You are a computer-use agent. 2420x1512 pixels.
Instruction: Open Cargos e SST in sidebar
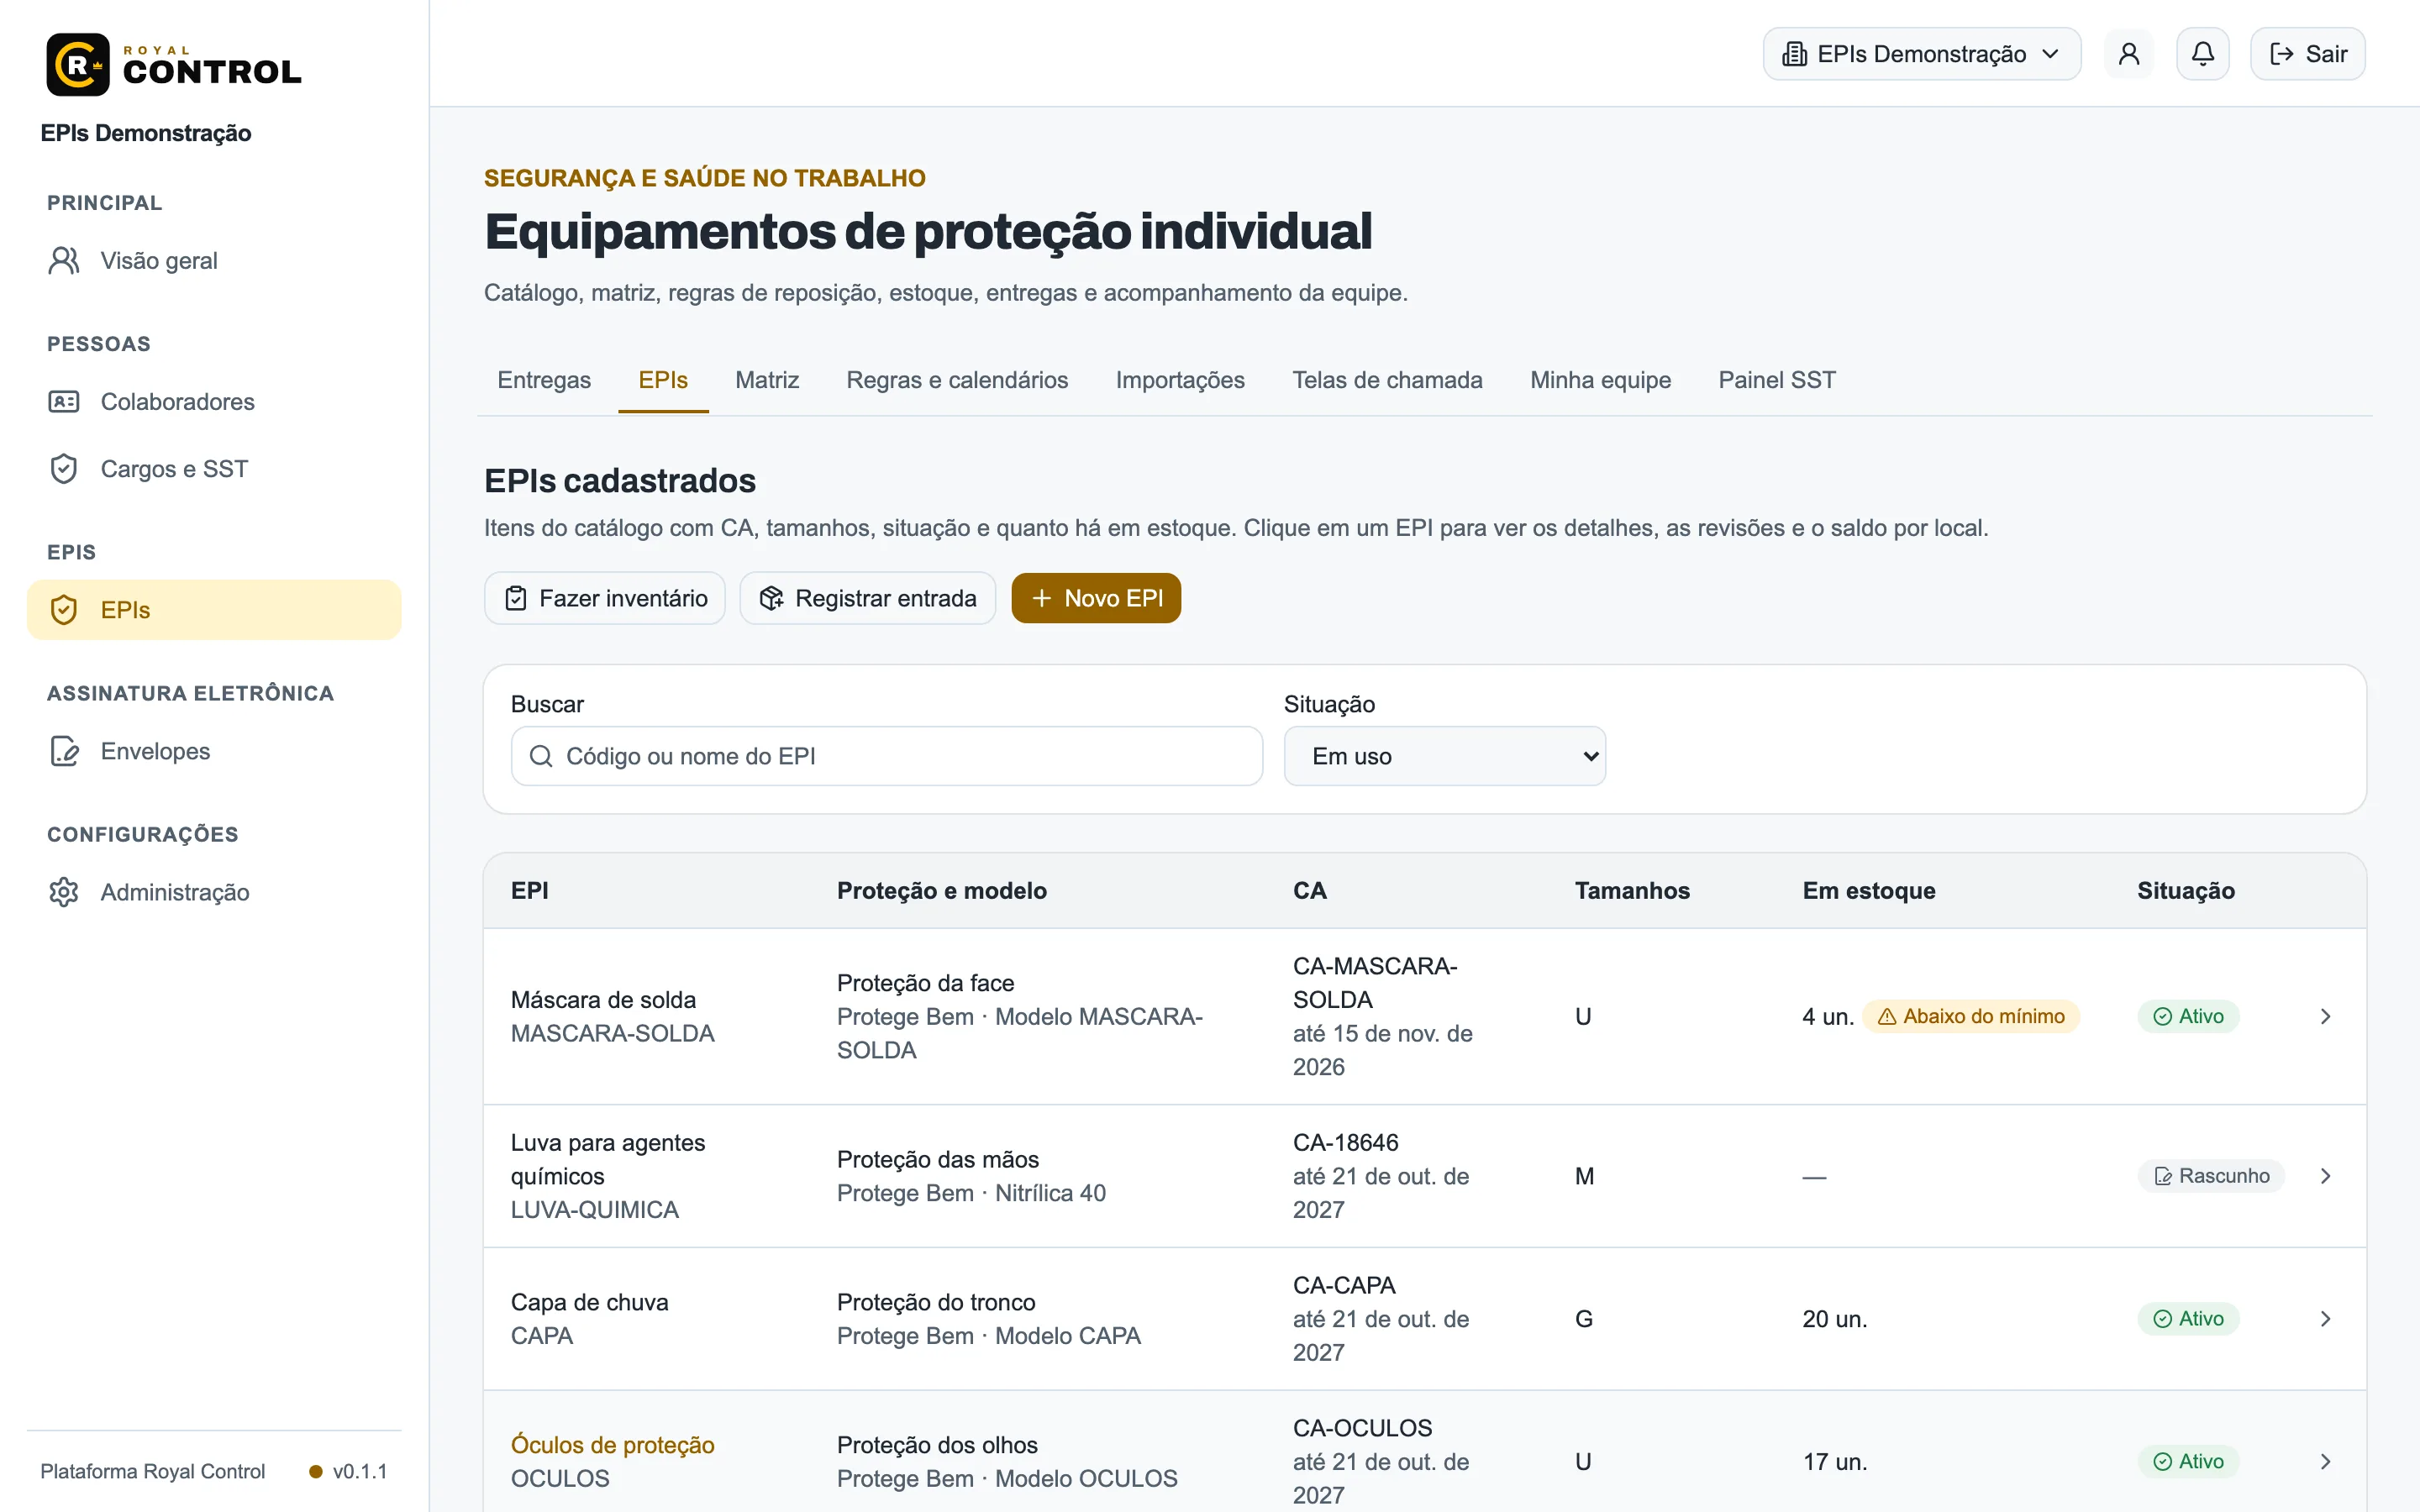click(x=214, y=469)
